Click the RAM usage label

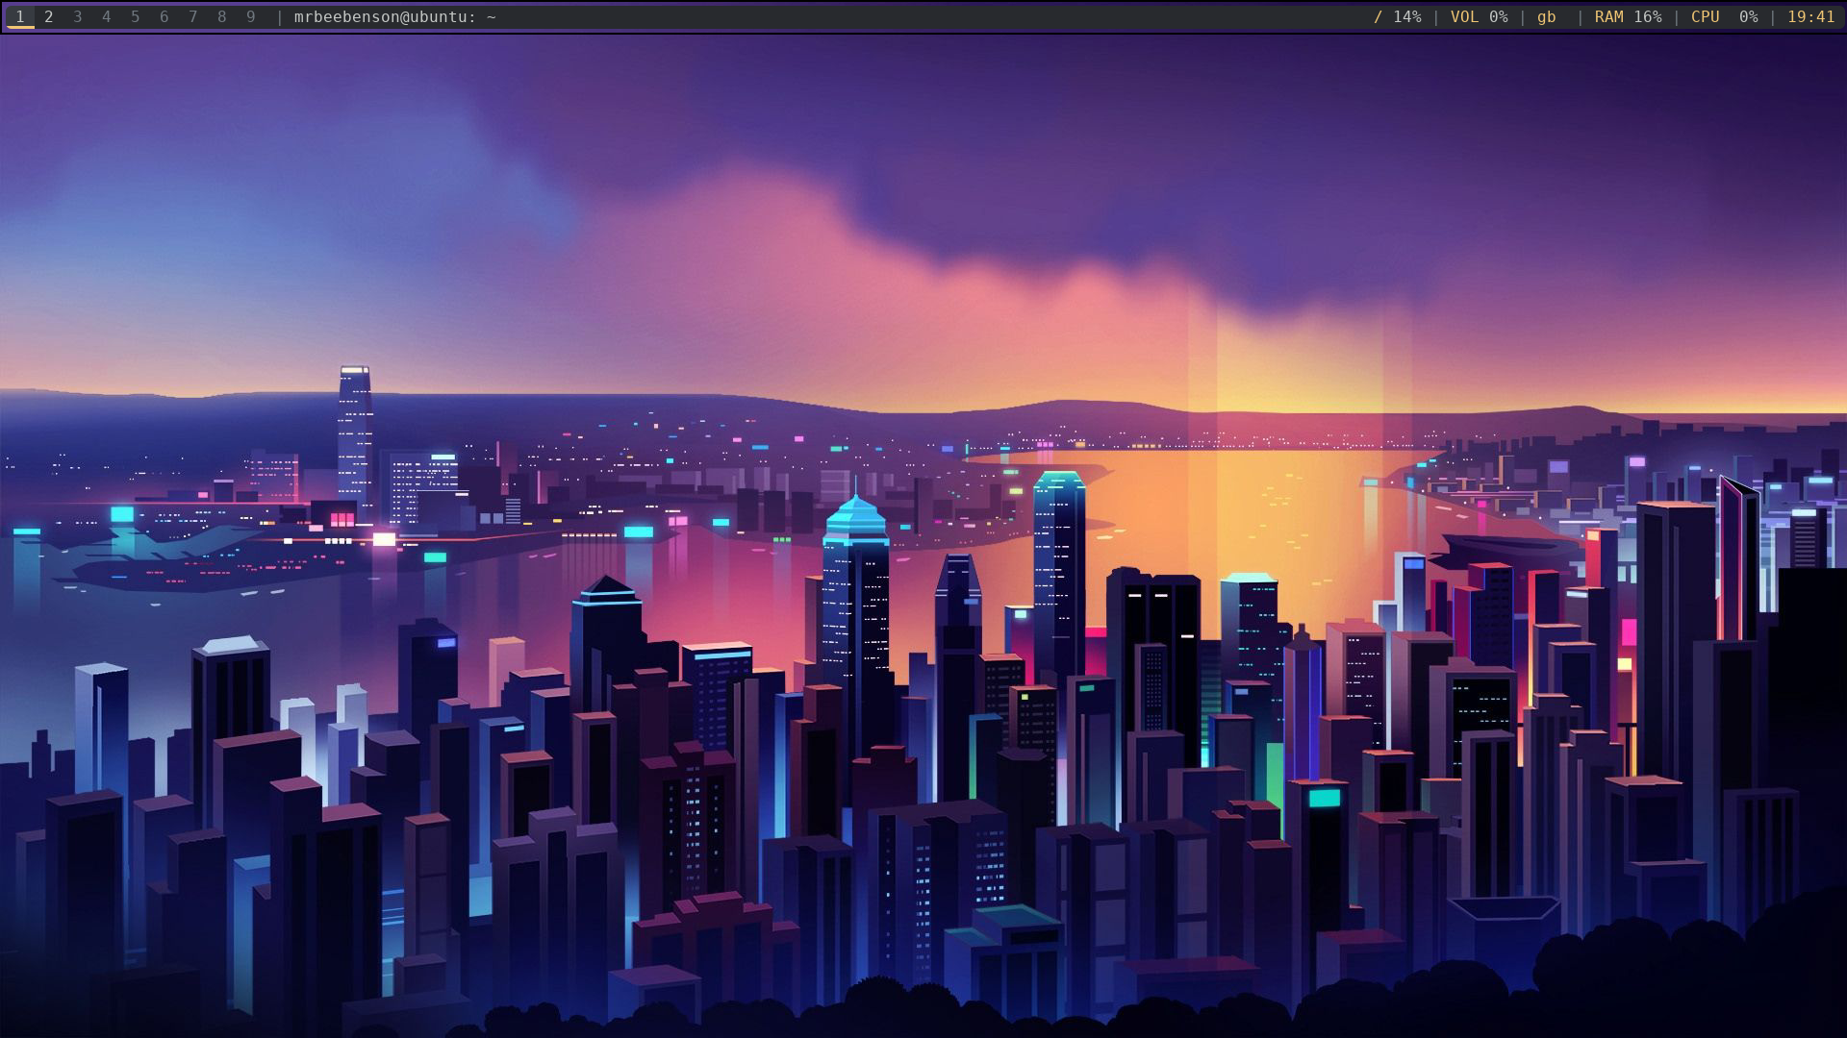tap(1608, 17)
